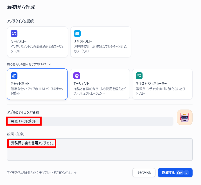Viewport: 201px width, 185px height.
Task: Change the robot app icon
Action: coord(185,117)
